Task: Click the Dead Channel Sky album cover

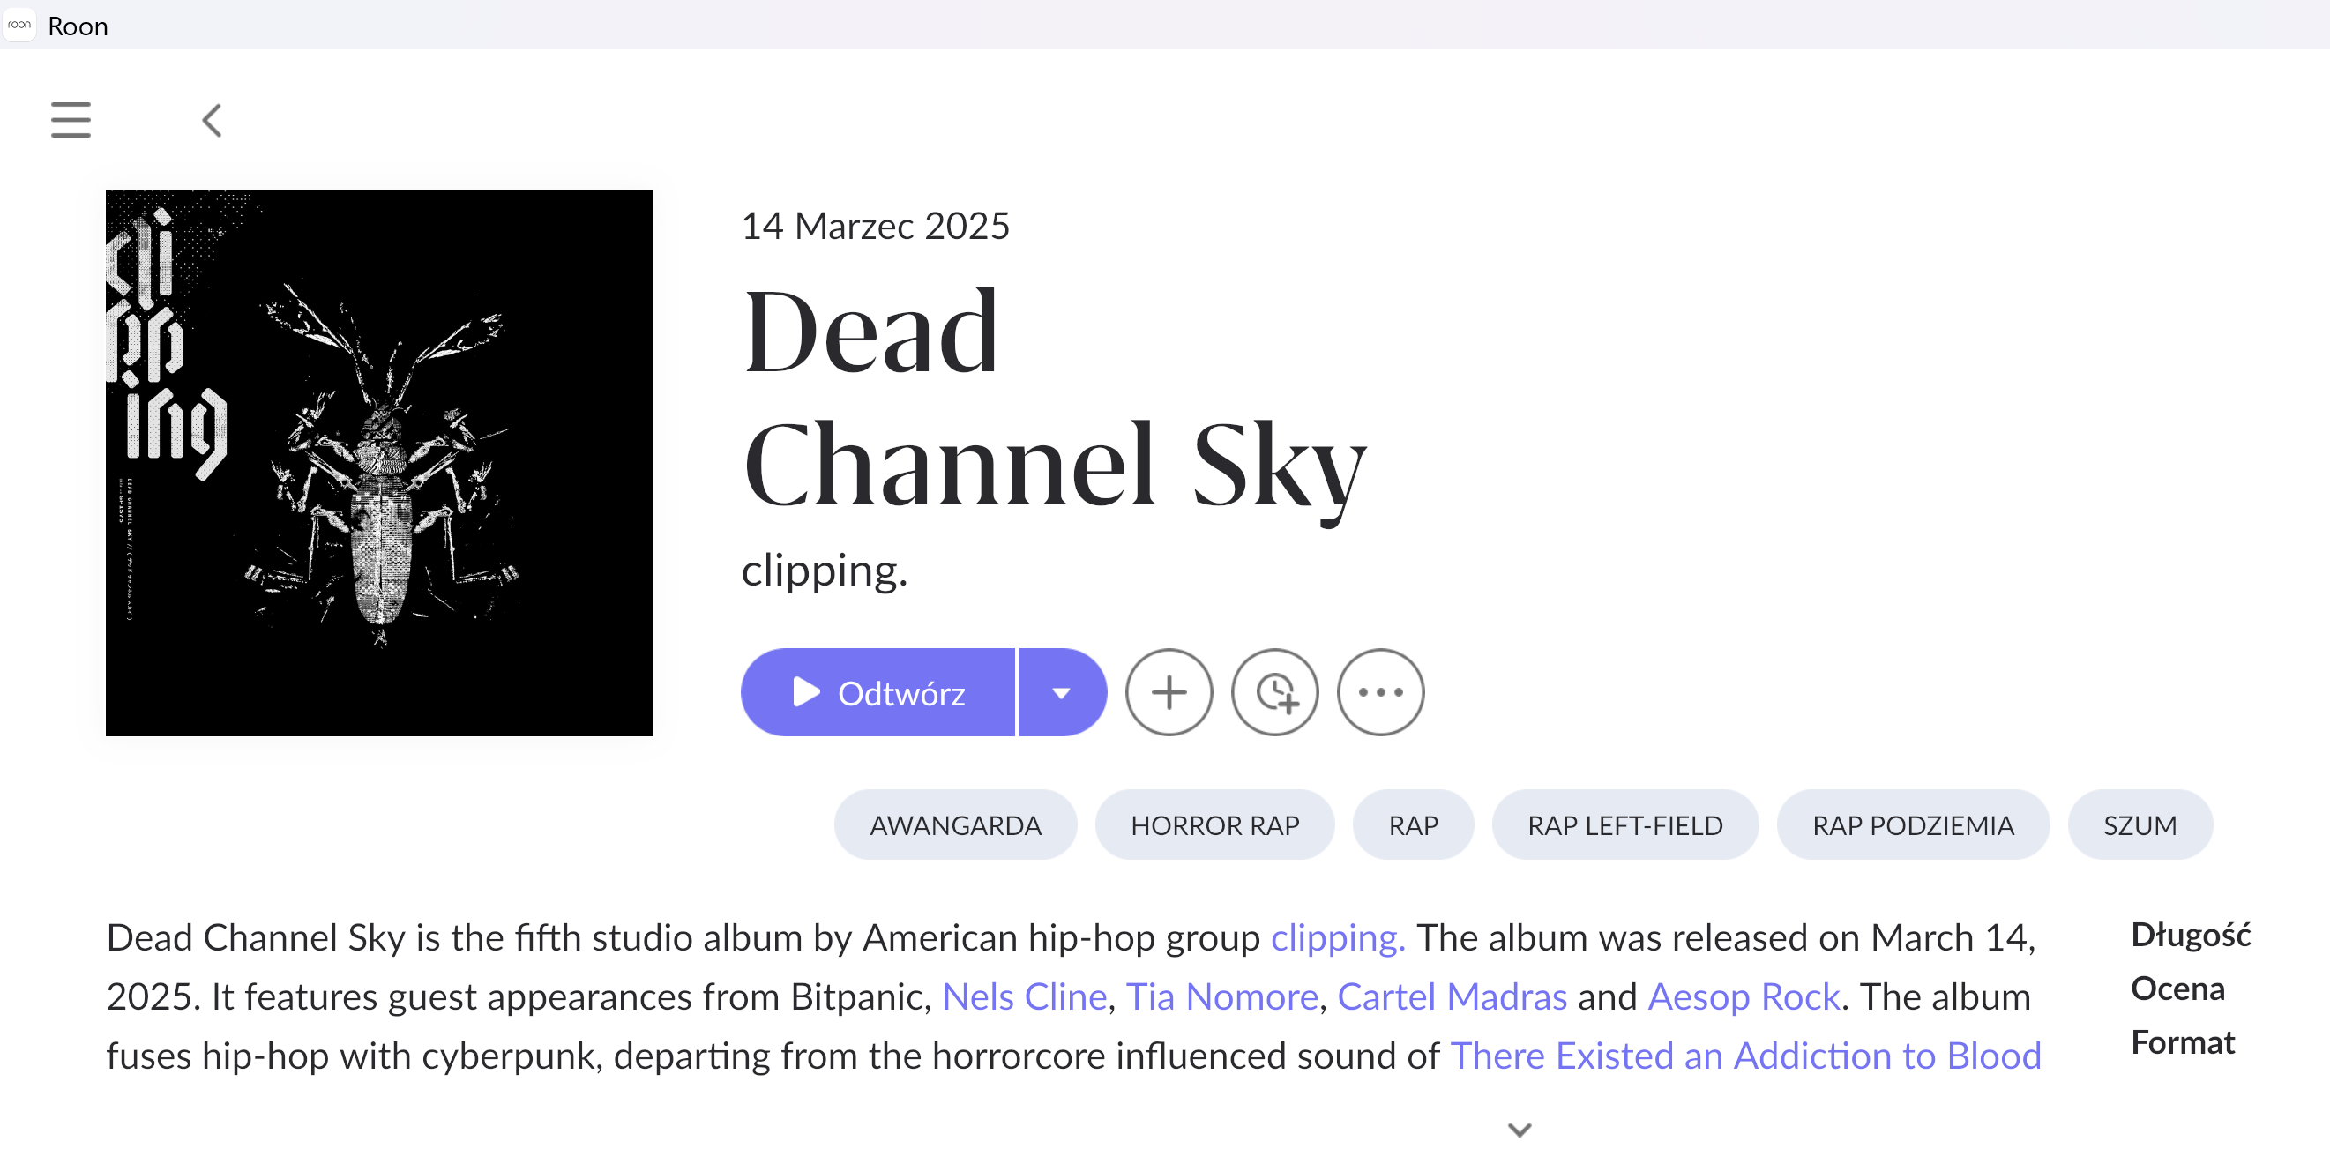Action: tap(378, 462)
